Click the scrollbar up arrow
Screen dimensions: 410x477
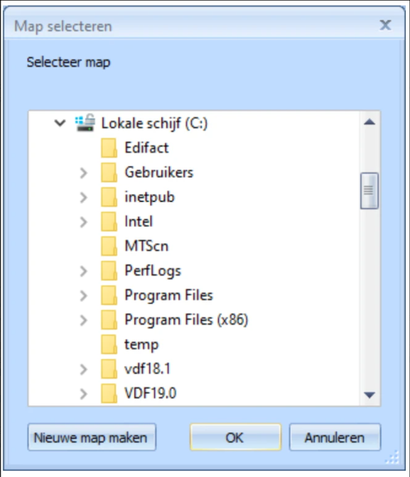370,122
